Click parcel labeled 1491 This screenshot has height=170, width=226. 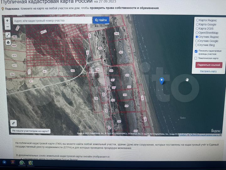[116, 34]
